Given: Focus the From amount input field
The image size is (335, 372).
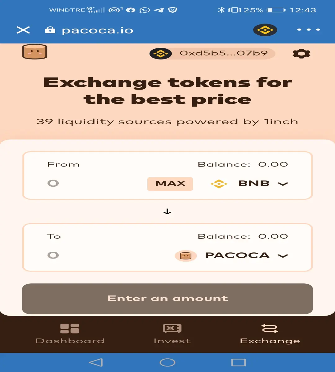Looking at the screenshot, I should (x=93, y=184).
